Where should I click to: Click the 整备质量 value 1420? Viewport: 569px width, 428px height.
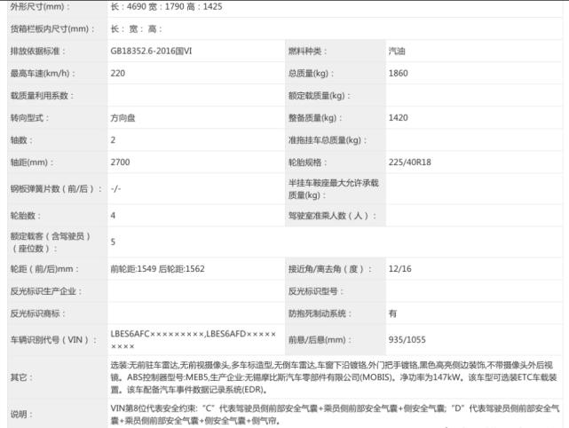pos(399,118)
